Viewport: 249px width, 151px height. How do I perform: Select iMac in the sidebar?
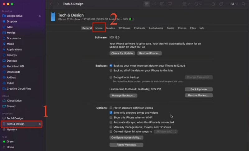click(10, 27)
